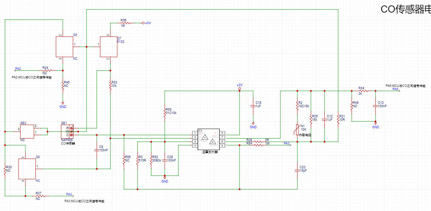
Task: Select resistor R34 2k near PA5
Action: coord(363,91)
